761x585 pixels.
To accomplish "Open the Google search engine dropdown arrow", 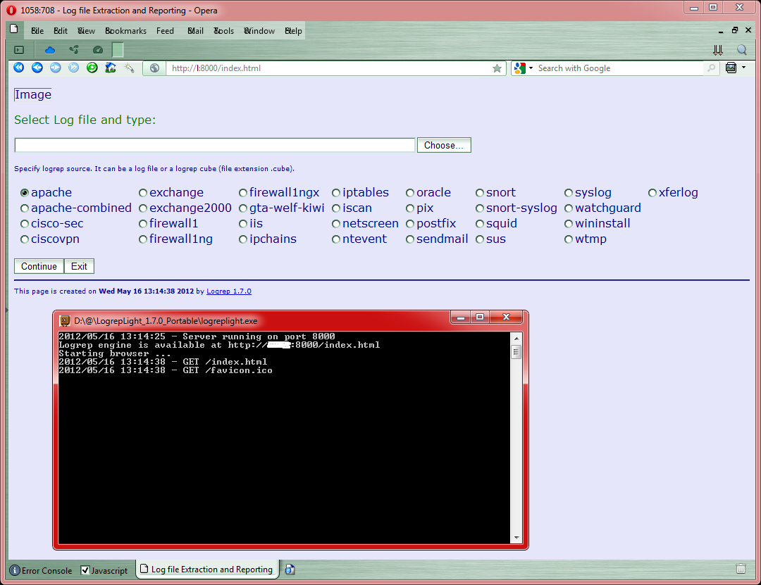I will [x=531, y=68].
